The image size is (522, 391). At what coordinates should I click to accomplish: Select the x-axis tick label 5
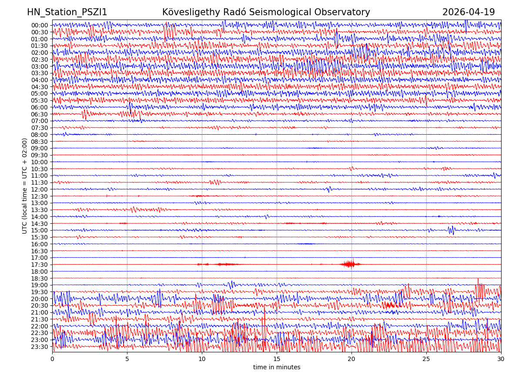[x=127, y=359]
